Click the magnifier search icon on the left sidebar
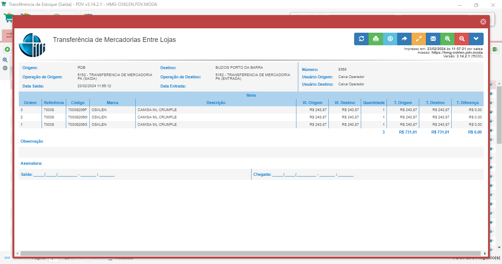 pos(5,60)
